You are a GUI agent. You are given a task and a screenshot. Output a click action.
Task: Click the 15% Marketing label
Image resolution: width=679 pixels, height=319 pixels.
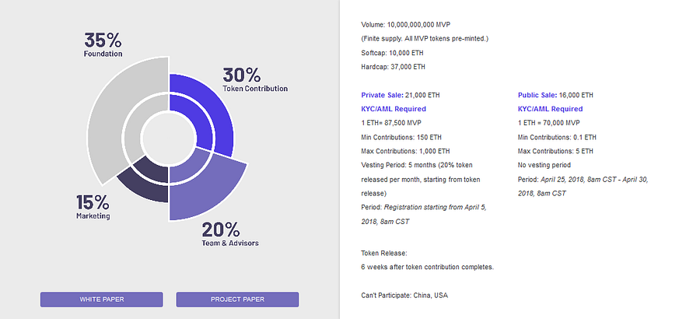pos(93,207)
